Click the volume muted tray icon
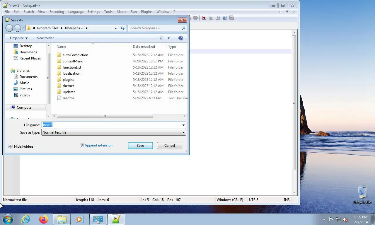Image resolution: width=375 pixels, height=225 pixels. point(345,219)
